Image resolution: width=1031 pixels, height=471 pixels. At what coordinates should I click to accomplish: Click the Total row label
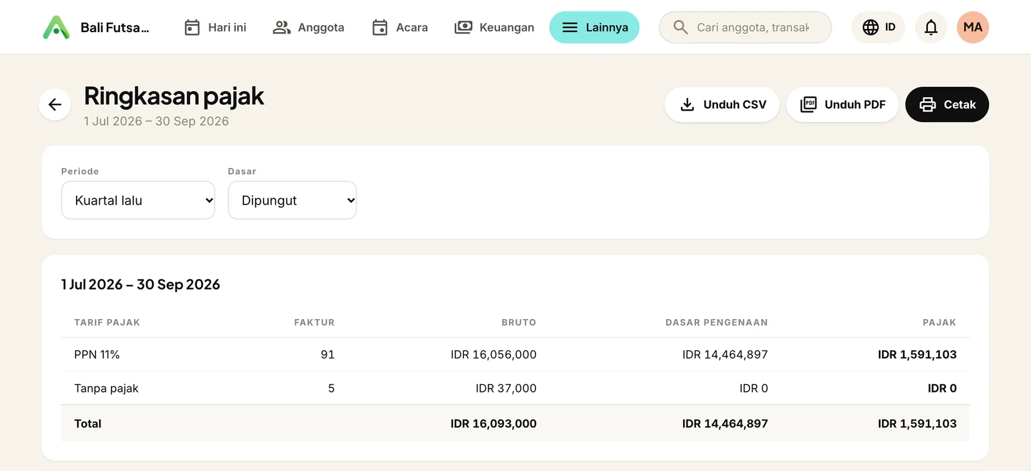[x=88, y=423]
